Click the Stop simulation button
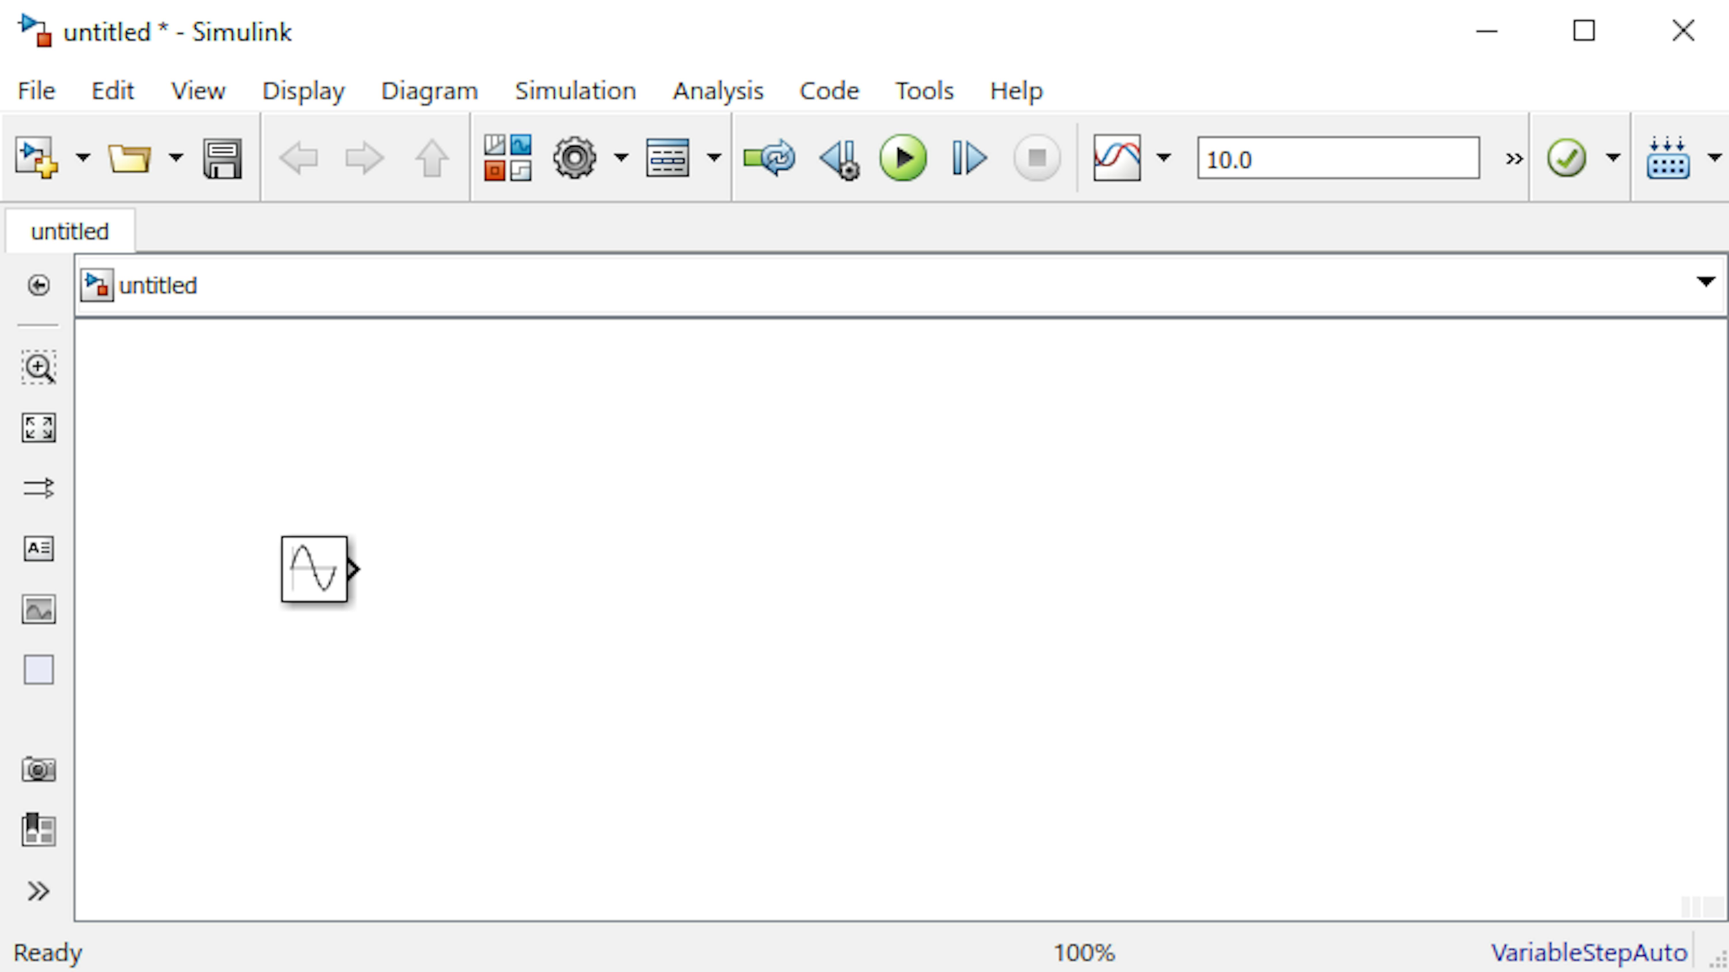The width and height of the screenshot is (1729, 972). click(1037, 158)
